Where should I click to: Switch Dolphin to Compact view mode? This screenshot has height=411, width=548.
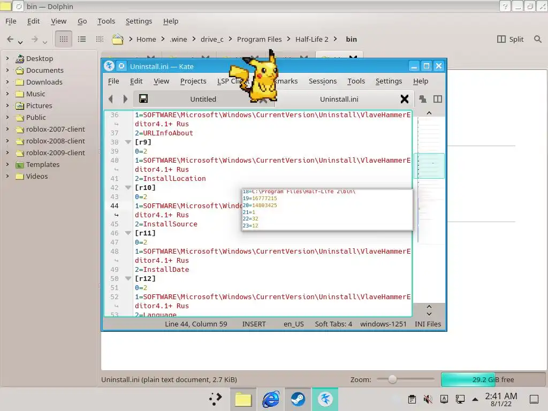coord(82,39)
